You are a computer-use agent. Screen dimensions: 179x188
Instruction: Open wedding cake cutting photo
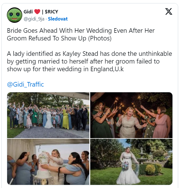click(x=48, y=162)
